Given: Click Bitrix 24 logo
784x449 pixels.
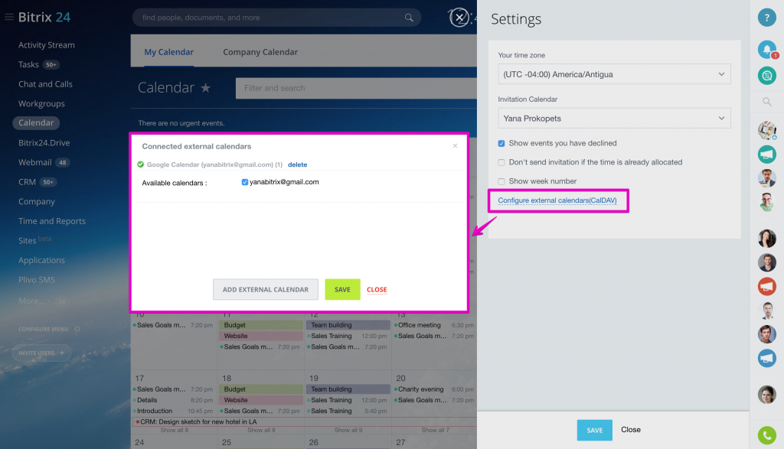Looking at the screenshot, I should (x=44, y=17).
